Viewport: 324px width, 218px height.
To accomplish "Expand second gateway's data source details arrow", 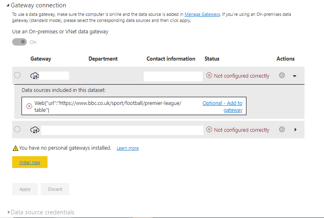I will coord(296,130).
